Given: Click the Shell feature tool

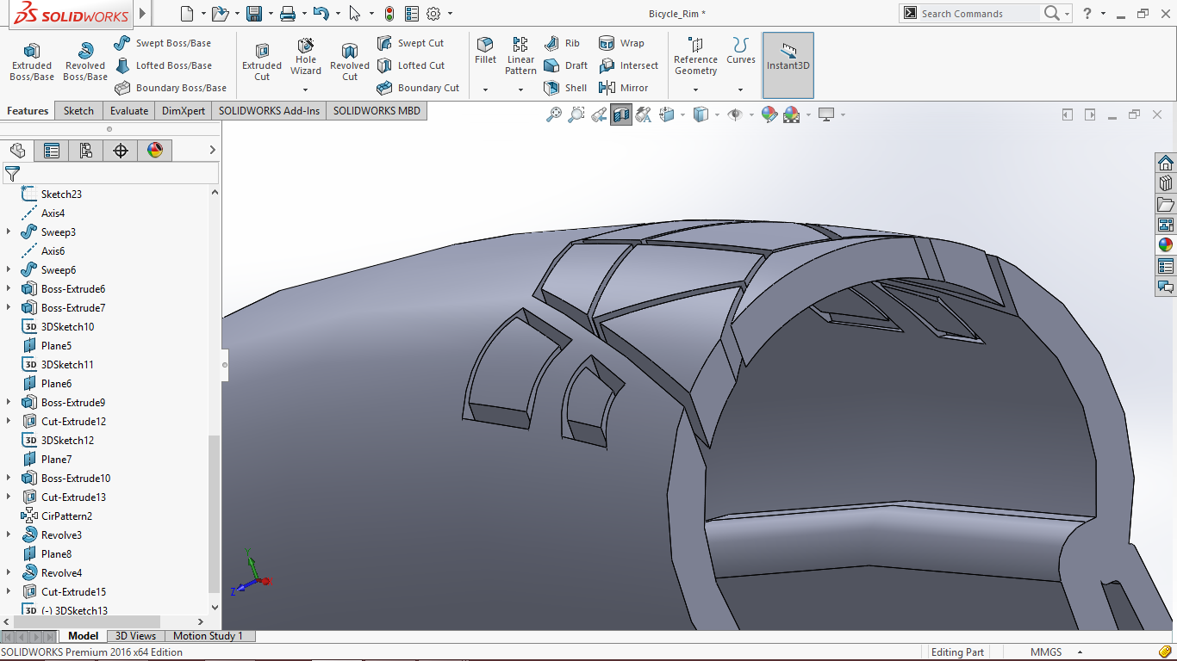Looking at the screenshot, I should click(x=565, y=88).
